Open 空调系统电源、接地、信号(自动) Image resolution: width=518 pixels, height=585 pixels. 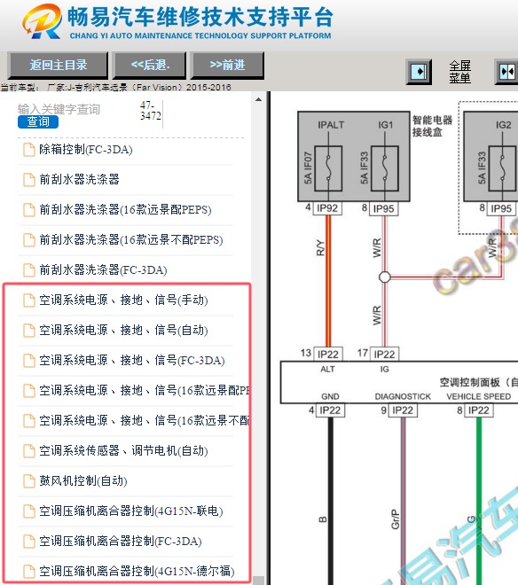[x=123, y=331]
